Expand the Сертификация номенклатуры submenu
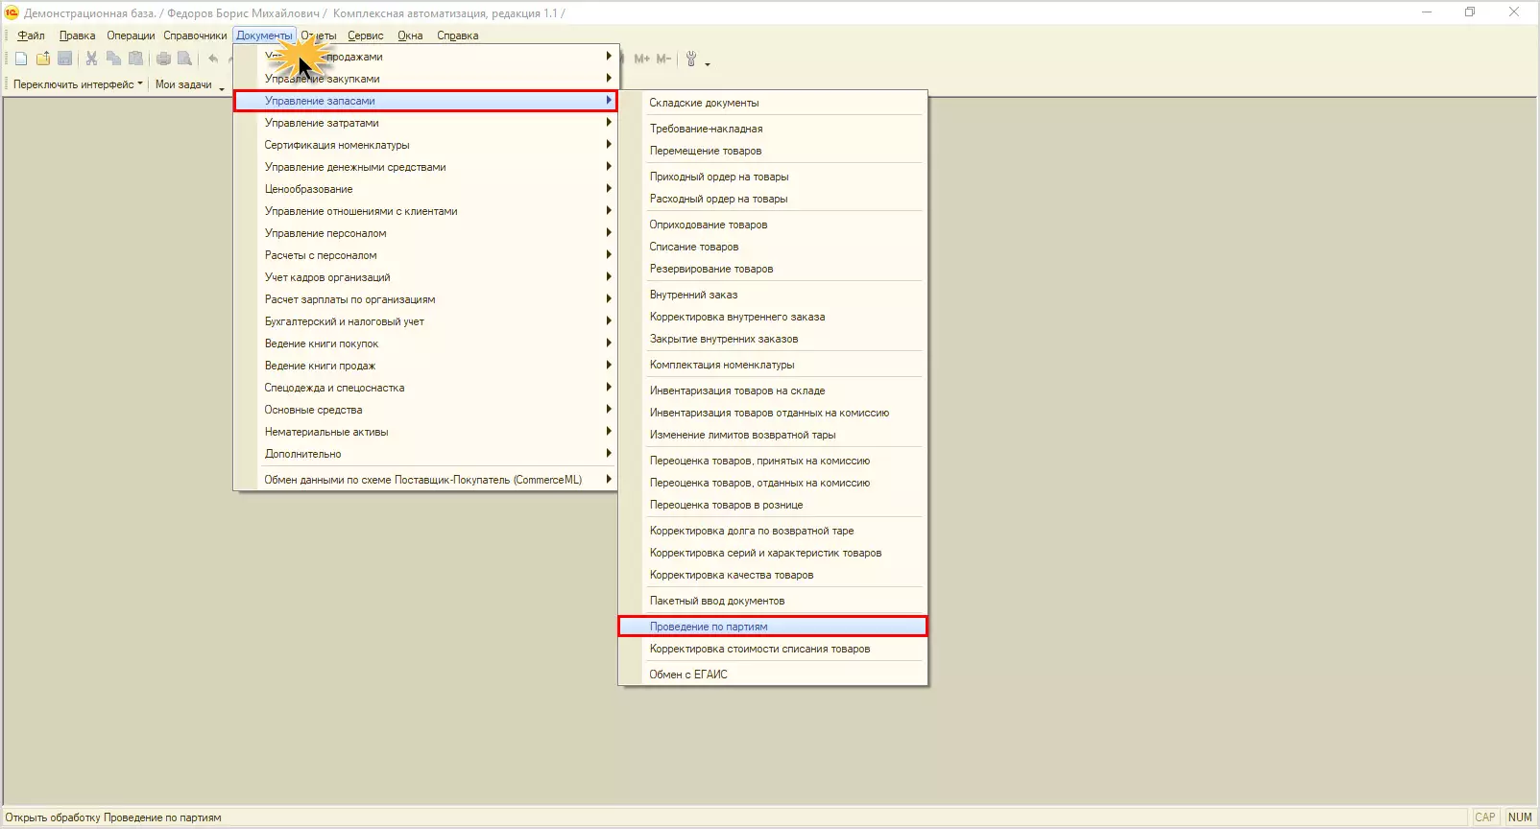Image resolution: width=1540 pixels, height=829 pixels. point(425,145)
